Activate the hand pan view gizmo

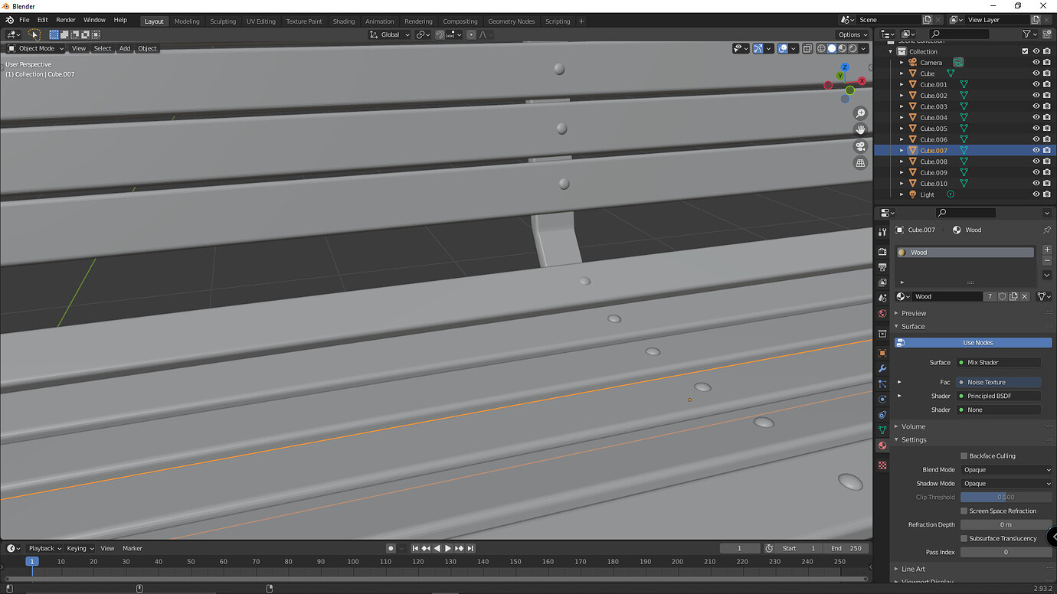[x=860, y=129]
